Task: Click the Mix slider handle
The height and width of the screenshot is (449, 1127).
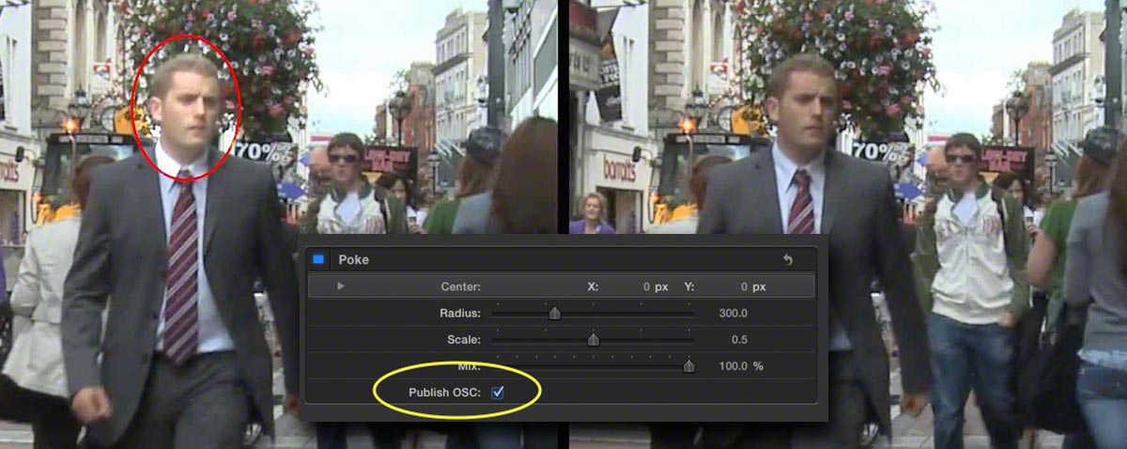Action: (688, 366)
